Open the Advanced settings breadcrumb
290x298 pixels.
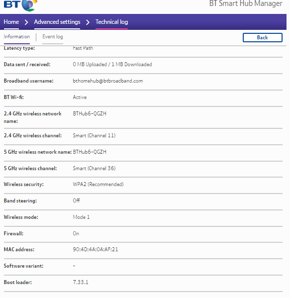[57, 22]
